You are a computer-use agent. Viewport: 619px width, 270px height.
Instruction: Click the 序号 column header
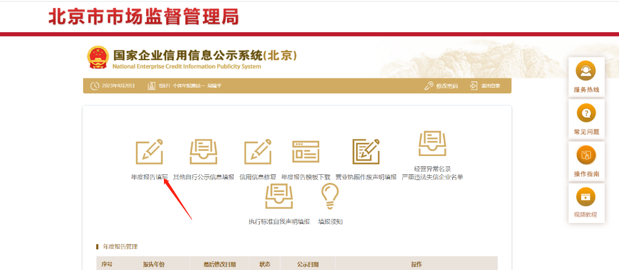[x=107, y=264]
